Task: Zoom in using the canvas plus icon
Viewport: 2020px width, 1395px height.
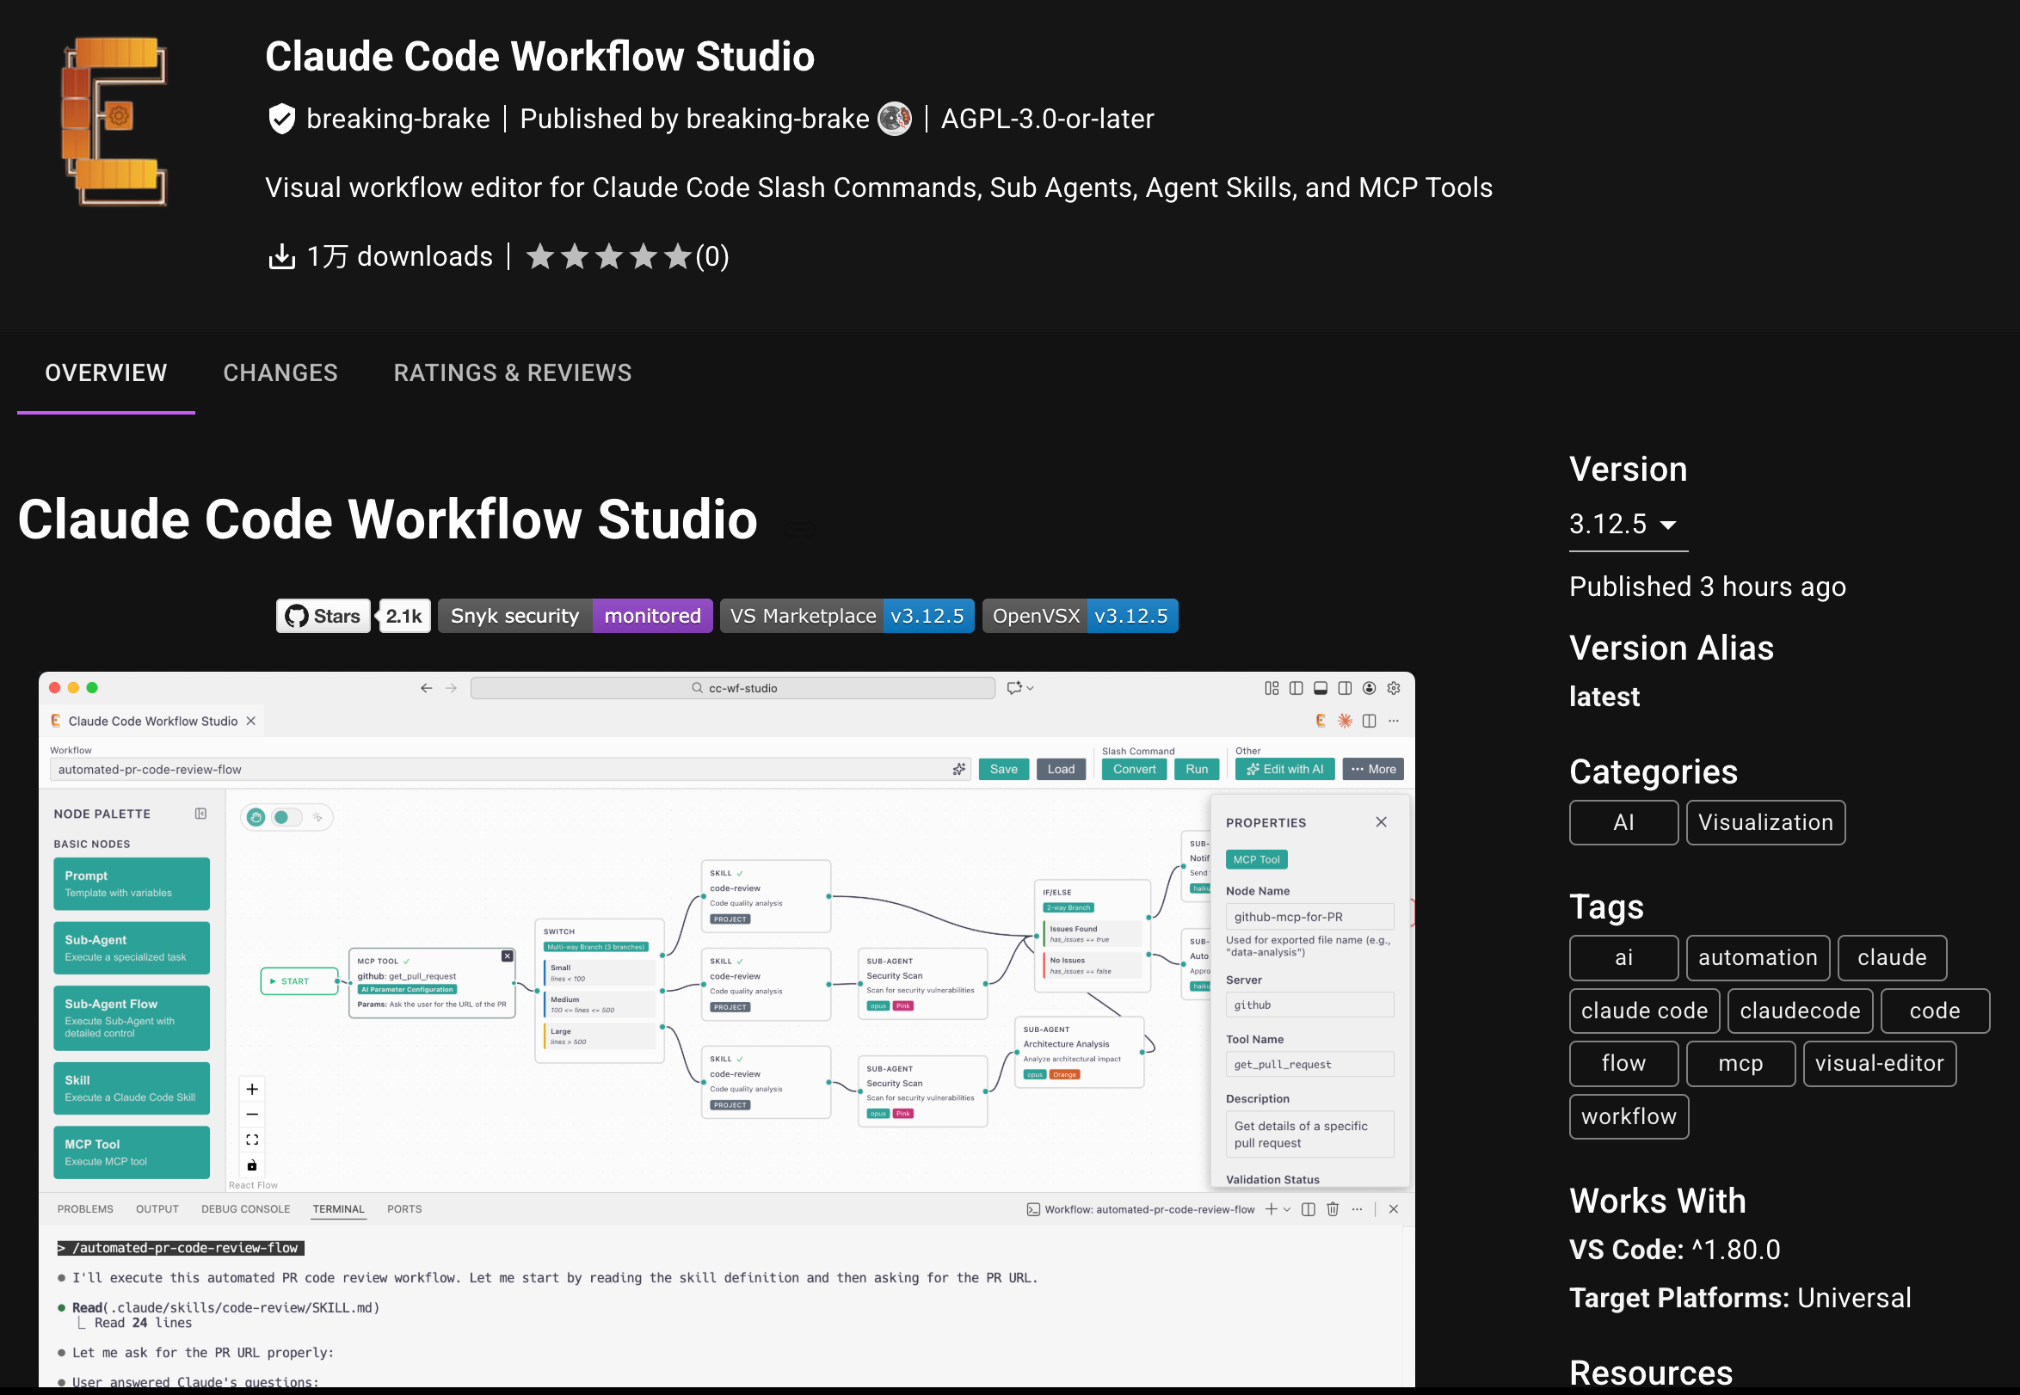Action: click(252, 1089)
